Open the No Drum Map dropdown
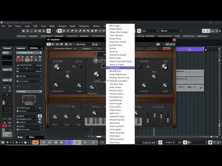Image resolution: width=222 pixels, height=166 pixels. tap(29, 130)
